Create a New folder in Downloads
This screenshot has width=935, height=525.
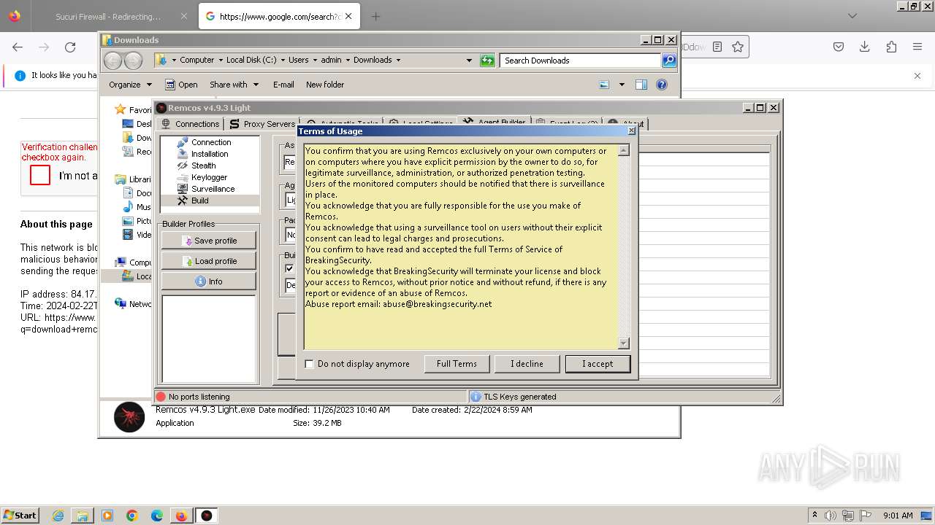pyautogui.click(x=325, y=85)
